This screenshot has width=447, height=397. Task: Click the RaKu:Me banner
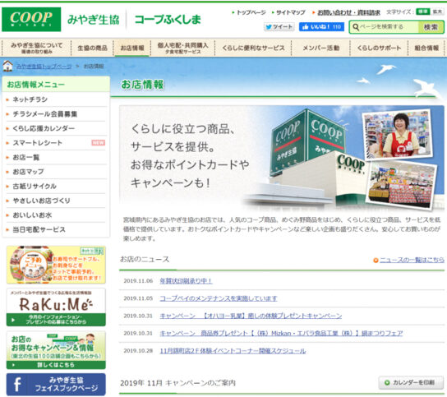[56, 307]
